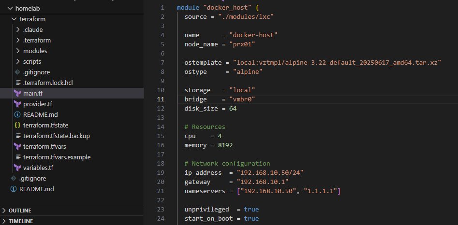Click line number 1 in the gutter
Image resolution: width=458 pixels, height=225 pixels.
pos(163,8)
